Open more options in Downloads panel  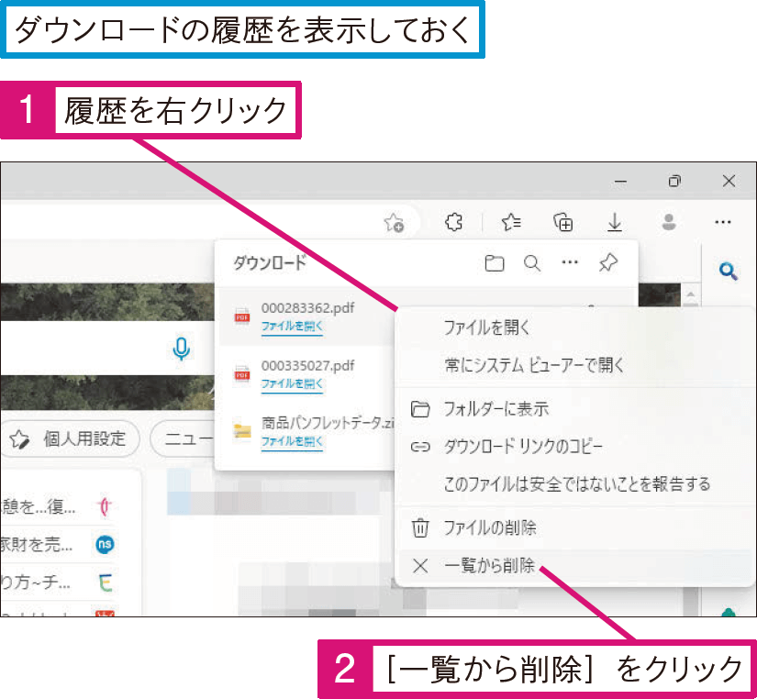point(570,262)
